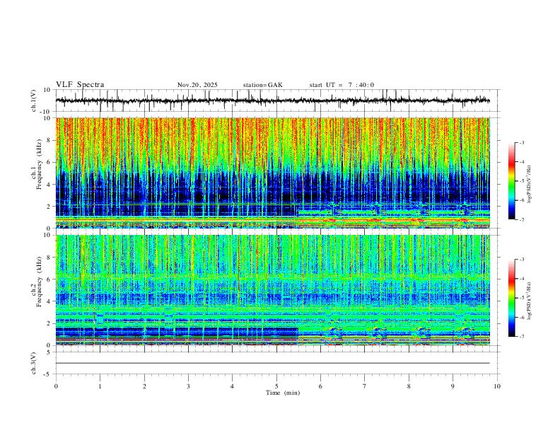Click the ch.2 spectrogram color scale bar

click(511, 298)
